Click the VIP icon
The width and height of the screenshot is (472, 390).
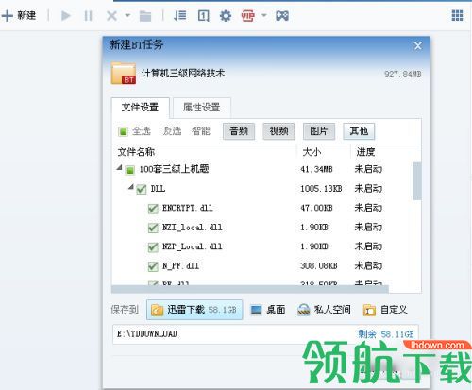pyautogui.click(x=247, y=15)
